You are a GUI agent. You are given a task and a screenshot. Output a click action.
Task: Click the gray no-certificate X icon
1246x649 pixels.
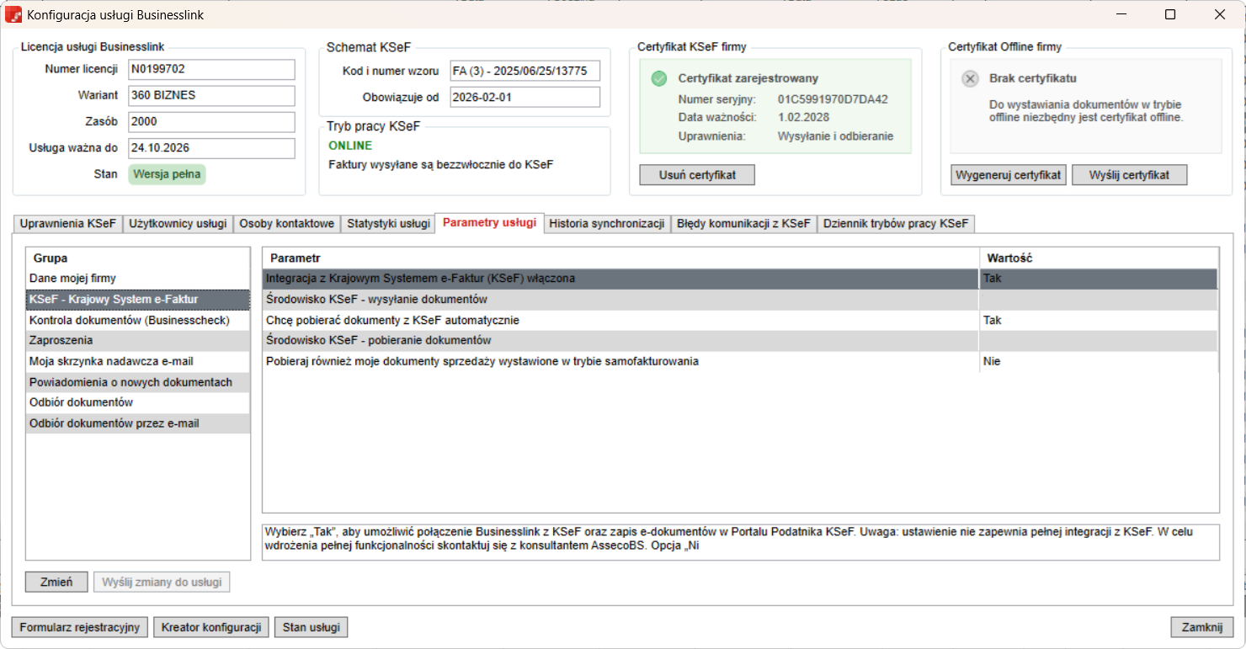click(970, 78)
